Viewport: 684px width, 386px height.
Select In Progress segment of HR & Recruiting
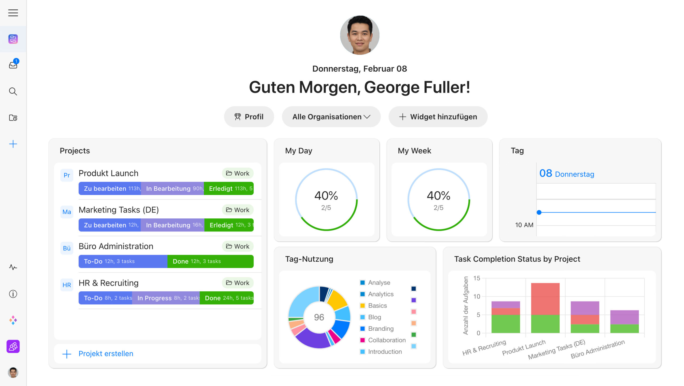[166, 298]
